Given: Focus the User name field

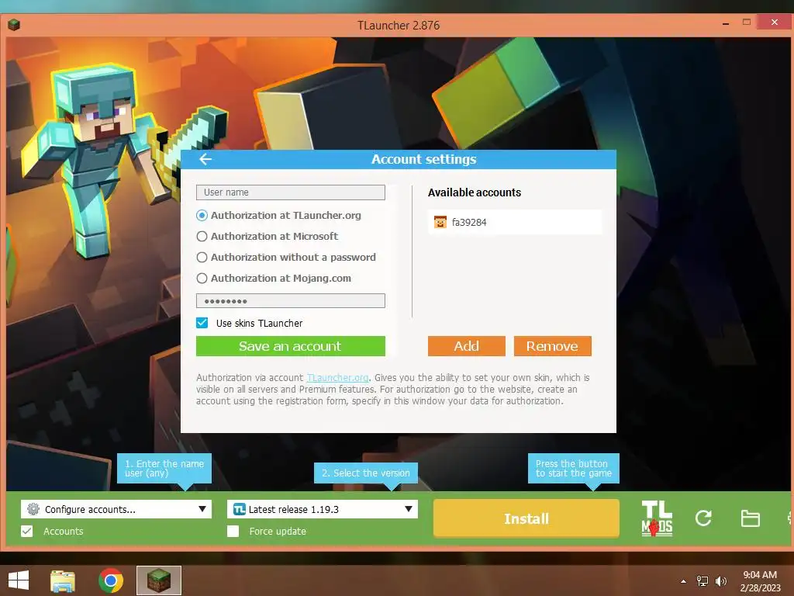Looking at the screenshot, I should point(291,192).
